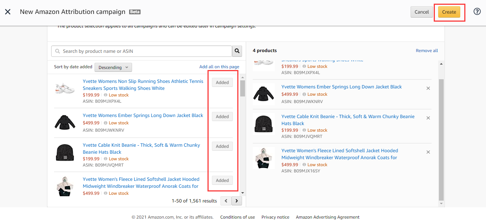Remove Cable Knit Beanie using its X icon
The width and height of the screenshot is (486, 223).
point(428,118)
